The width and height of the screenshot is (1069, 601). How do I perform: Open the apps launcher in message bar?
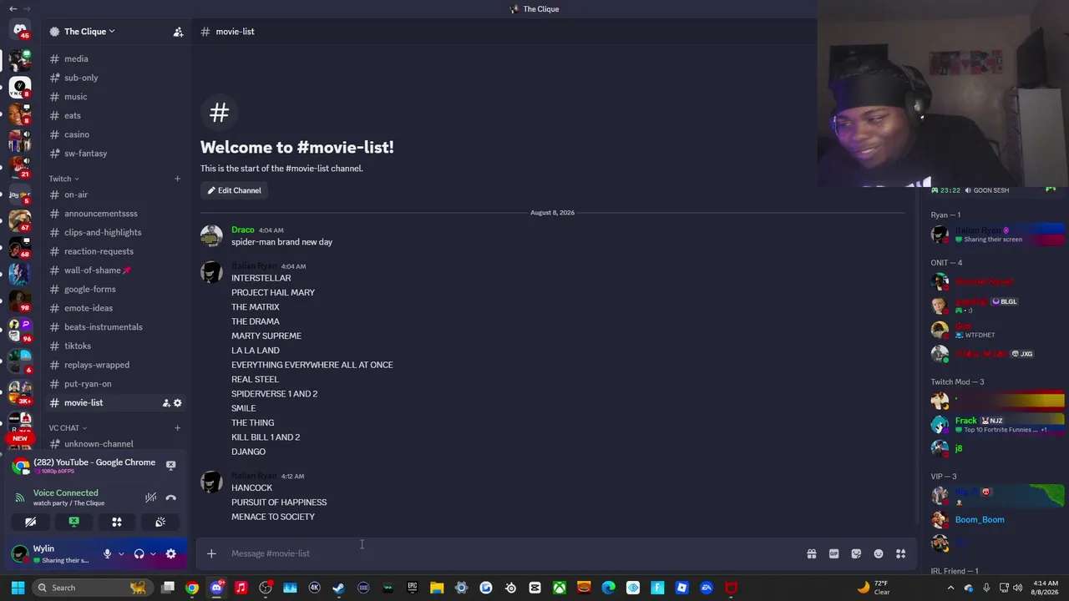click(901, 553)
